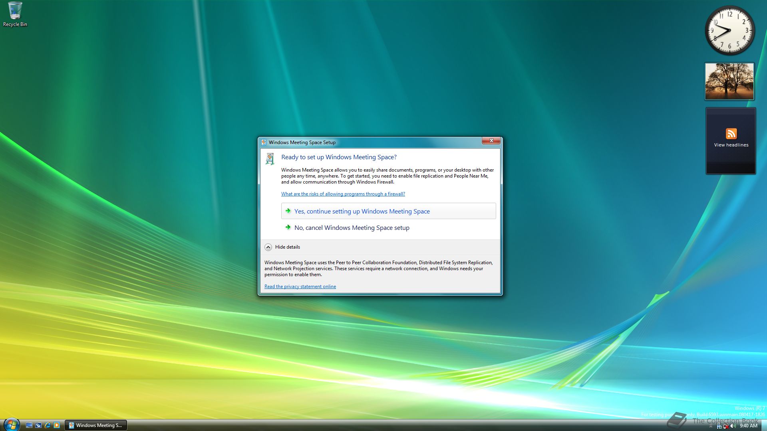
Task: Close the Windows Meeting Space Setup dialog
Action: (491, 140)
